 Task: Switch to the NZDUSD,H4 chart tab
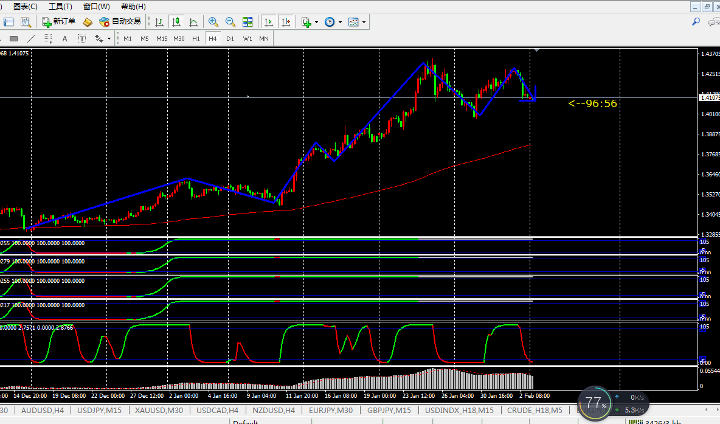tap(274, 410)
